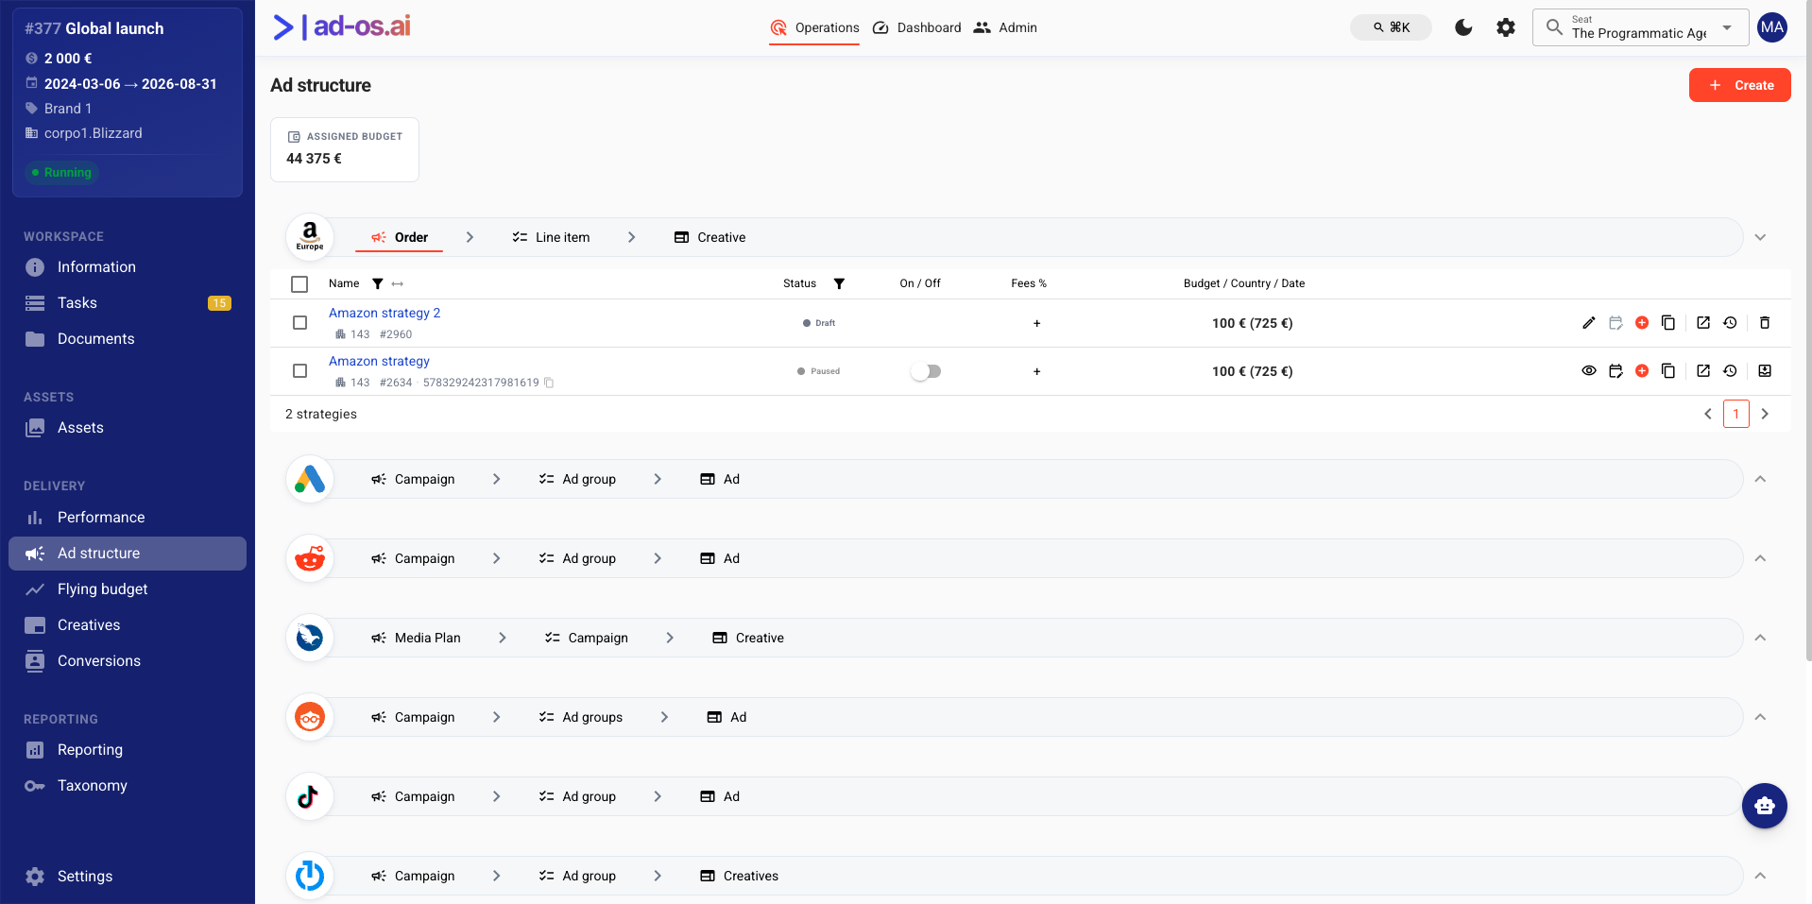1812x904 pixels.
Task: Select Amazon Line item tab
Action: [551, 237]
